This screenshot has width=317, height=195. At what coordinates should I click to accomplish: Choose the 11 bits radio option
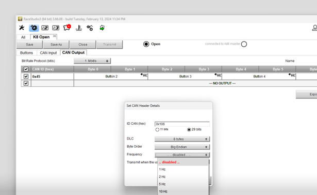157,130
